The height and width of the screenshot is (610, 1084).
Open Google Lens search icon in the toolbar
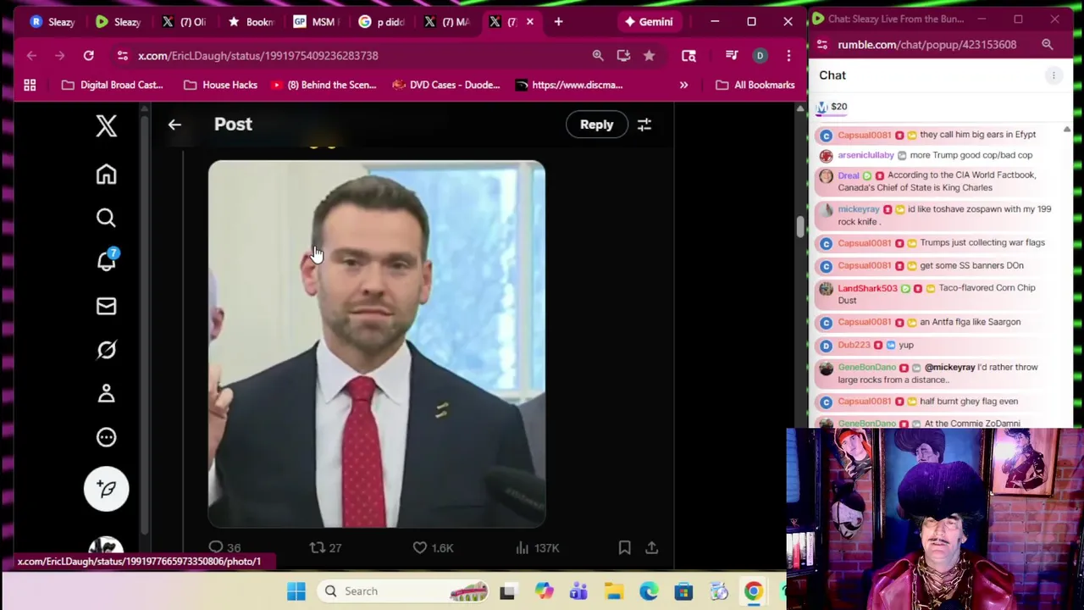pos(689,55)
